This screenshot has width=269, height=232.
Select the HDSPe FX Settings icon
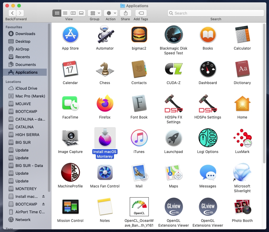click(173, 104)
